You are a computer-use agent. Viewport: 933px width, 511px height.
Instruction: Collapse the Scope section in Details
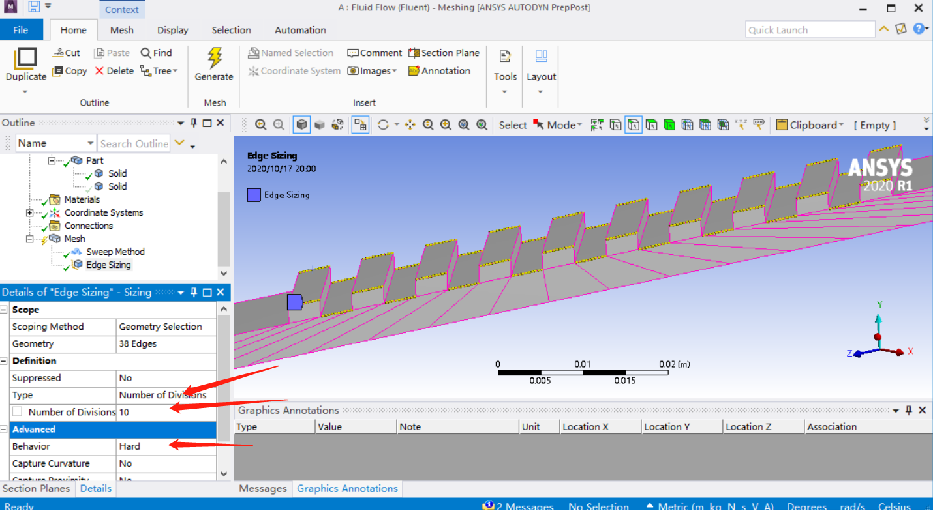tap(5, 310)
